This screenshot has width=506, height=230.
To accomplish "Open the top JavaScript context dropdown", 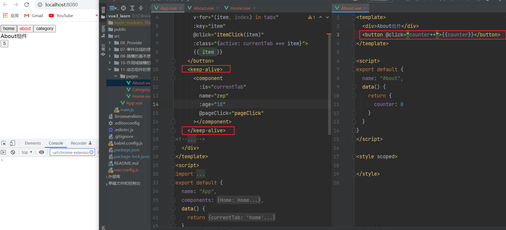I will pos(27,152).
